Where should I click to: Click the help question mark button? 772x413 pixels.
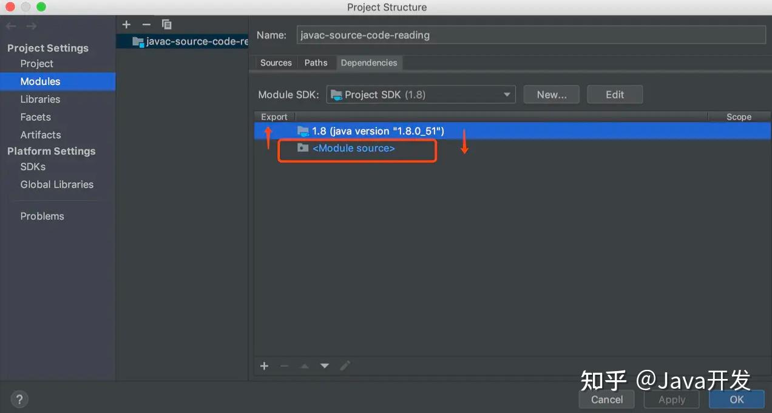[19, 400]
